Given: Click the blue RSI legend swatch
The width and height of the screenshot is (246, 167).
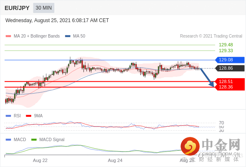Looking at the screenshot, I should click(x=8, y=116).
